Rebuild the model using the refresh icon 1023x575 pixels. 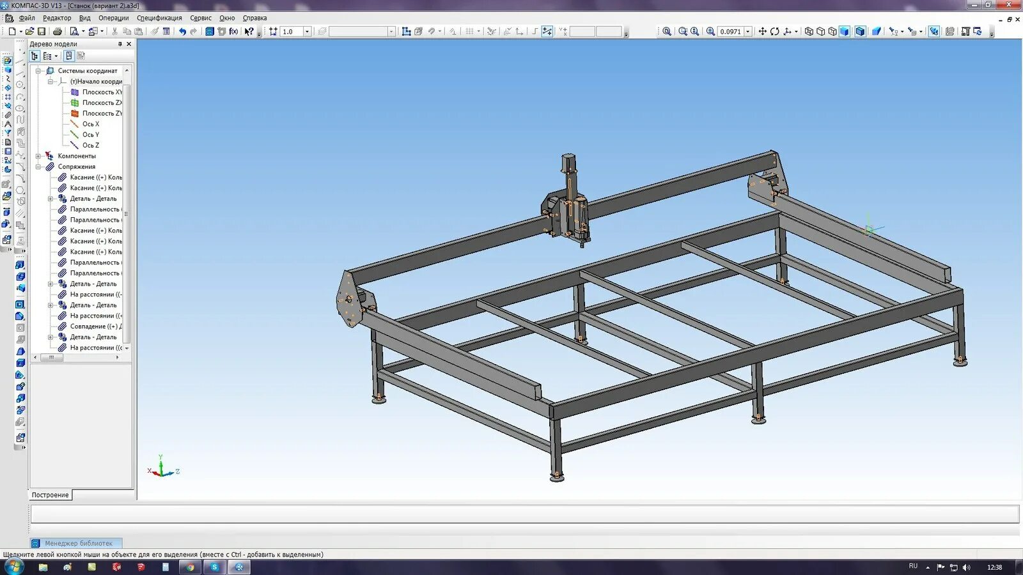tap(978, 31)
